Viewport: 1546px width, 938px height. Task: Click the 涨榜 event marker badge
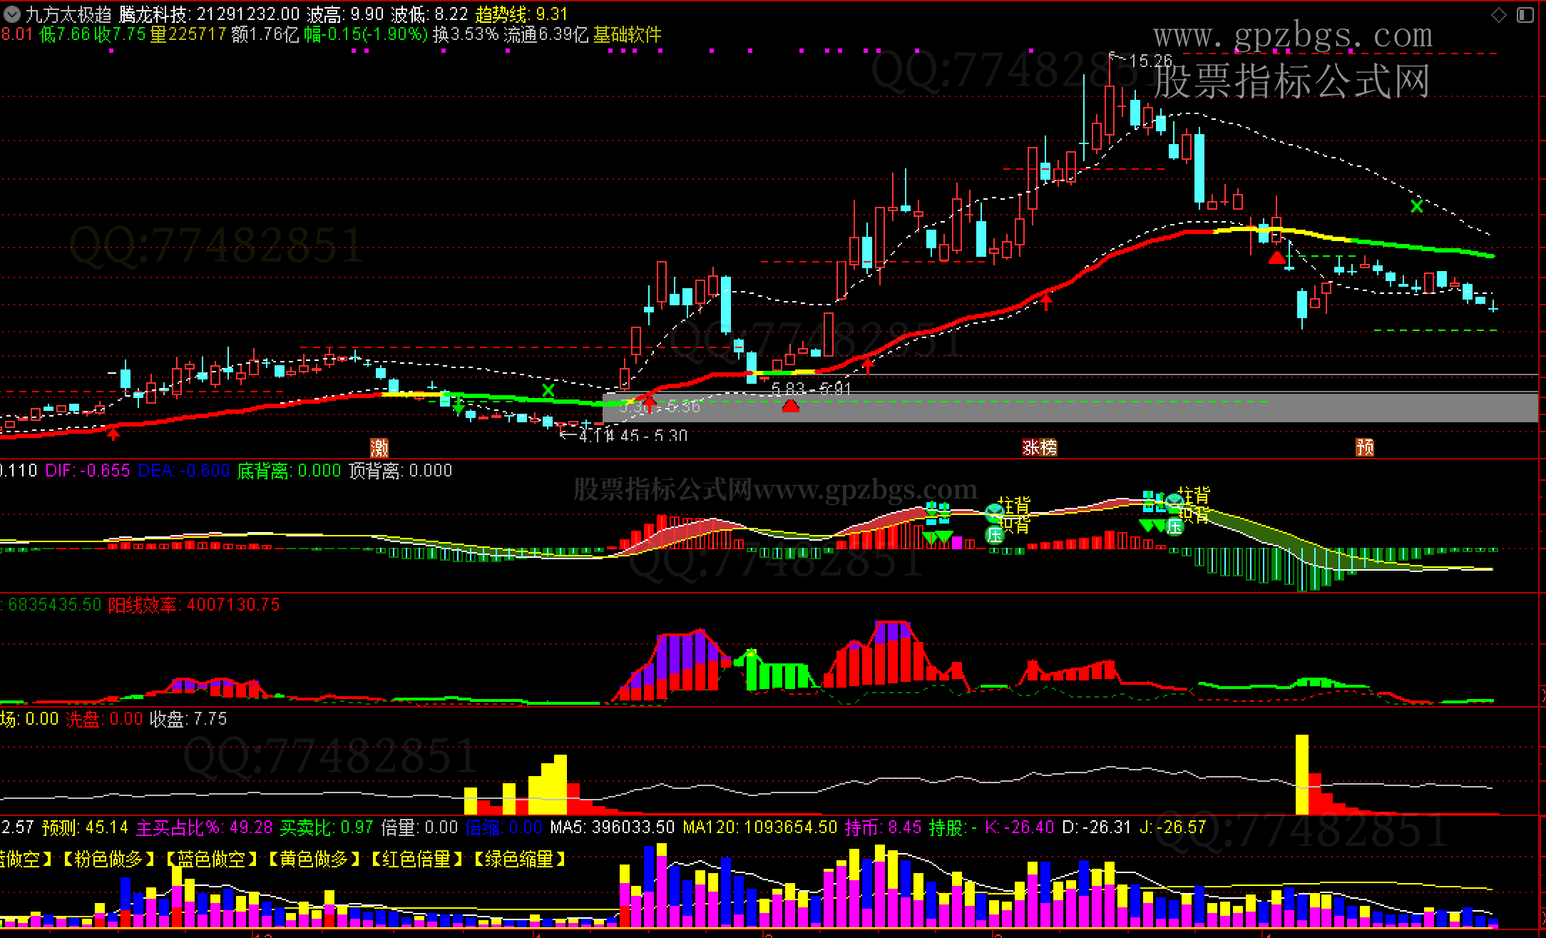pyautogui.click(x=1040, y=447)
